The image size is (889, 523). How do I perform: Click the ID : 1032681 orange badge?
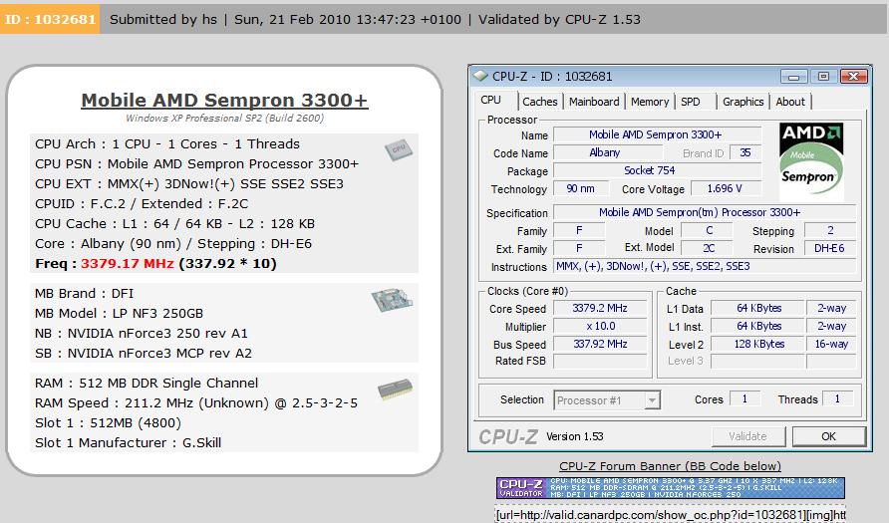[x=50, y=19]
